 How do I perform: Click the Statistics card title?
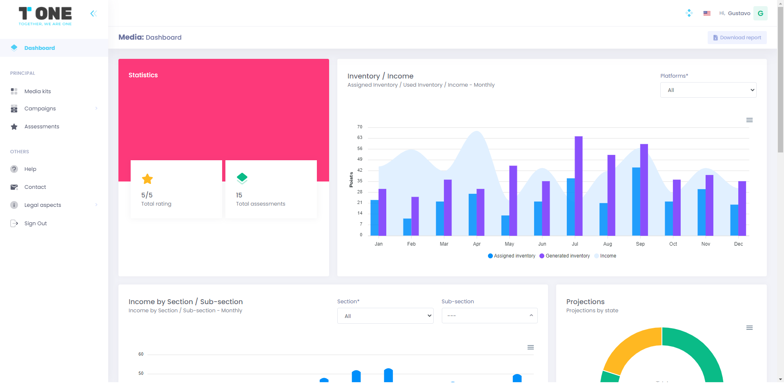click(x=143, y=75)
